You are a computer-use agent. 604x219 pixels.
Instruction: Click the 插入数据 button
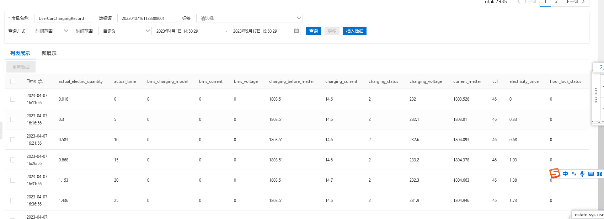[x=355, y=31]
